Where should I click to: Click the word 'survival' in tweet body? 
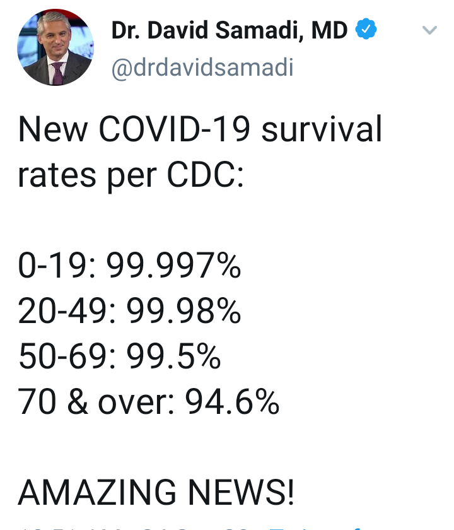tap(322, 129)
